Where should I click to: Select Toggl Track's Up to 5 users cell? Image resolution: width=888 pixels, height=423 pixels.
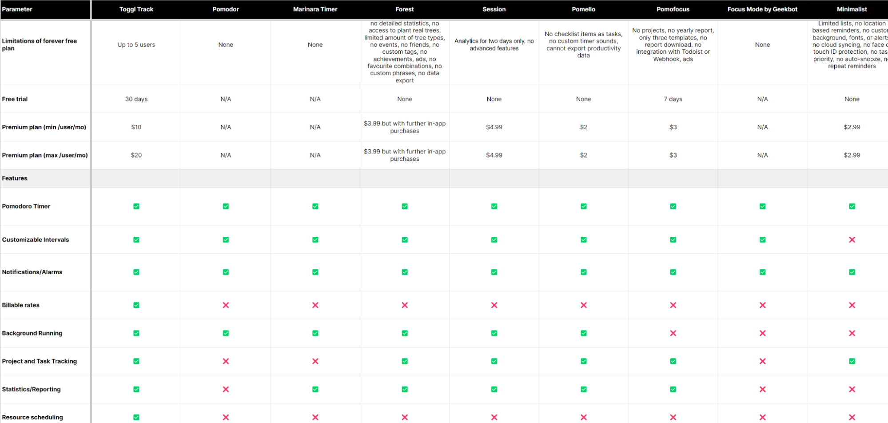tap(136, 45)
